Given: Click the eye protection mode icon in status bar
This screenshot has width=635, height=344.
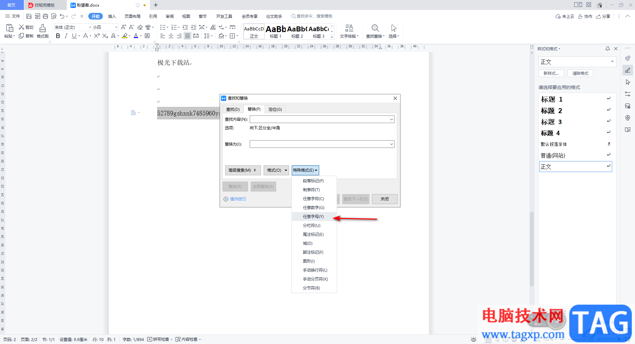Looking at the screenshot, I should tap(474, 339).
